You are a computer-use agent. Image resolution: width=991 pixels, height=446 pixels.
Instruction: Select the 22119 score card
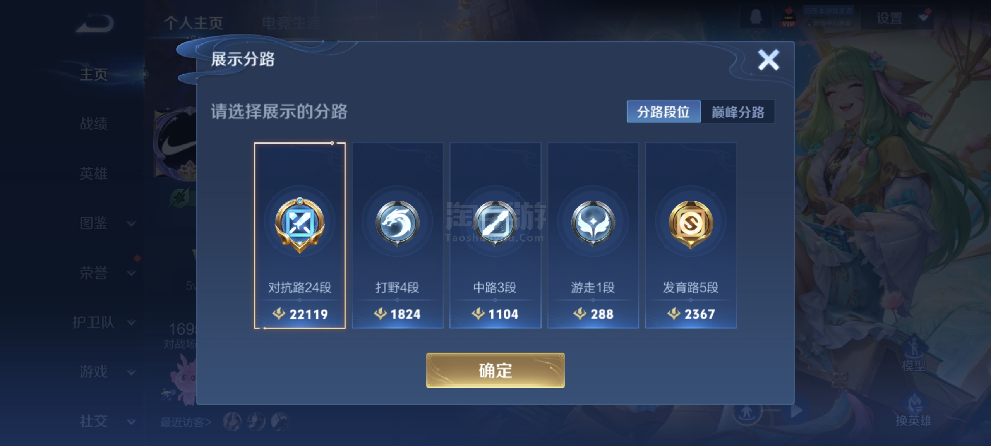tap(300, 235)
